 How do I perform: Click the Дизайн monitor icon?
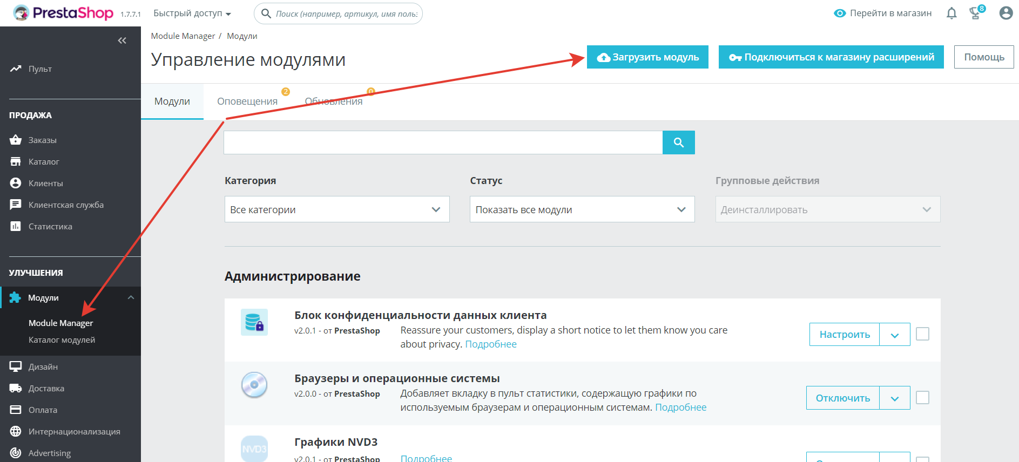point(16,366)
